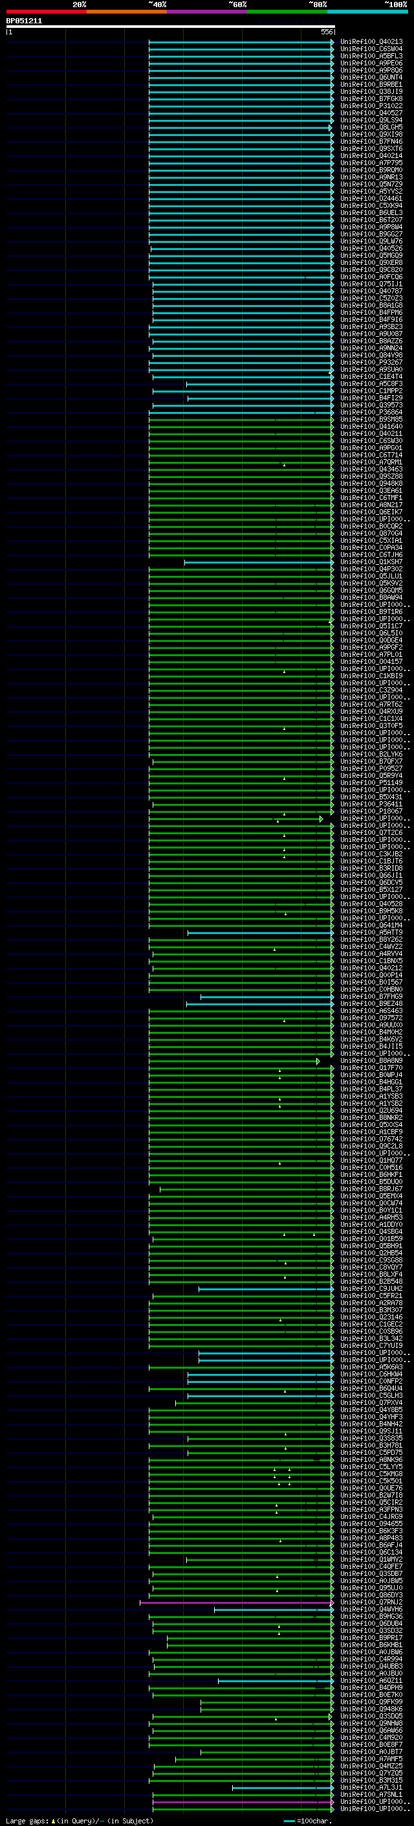Select hit label UniRef100_Q40527

coord(371,113)
